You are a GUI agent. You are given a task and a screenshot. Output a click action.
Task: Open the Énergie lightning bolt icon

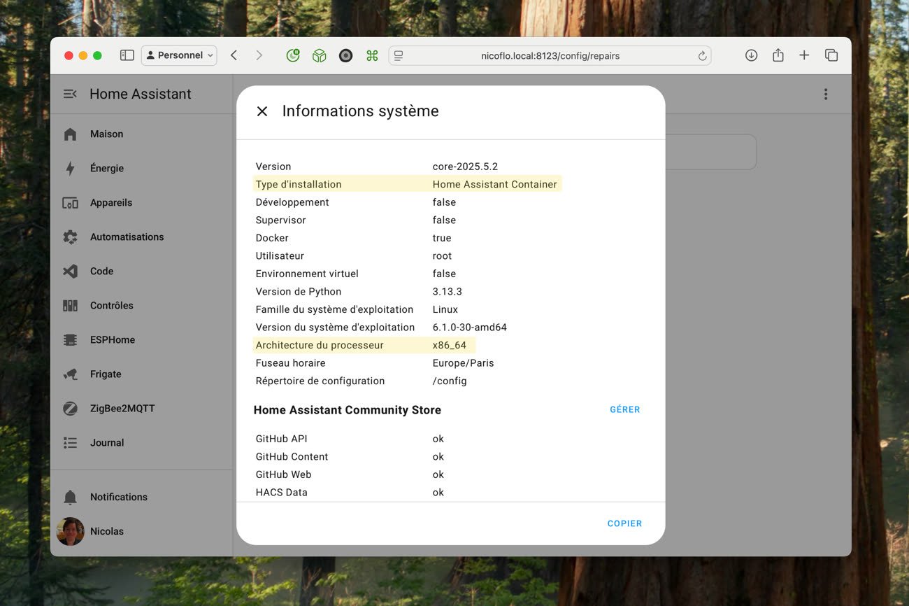click(x=70, y=168)
